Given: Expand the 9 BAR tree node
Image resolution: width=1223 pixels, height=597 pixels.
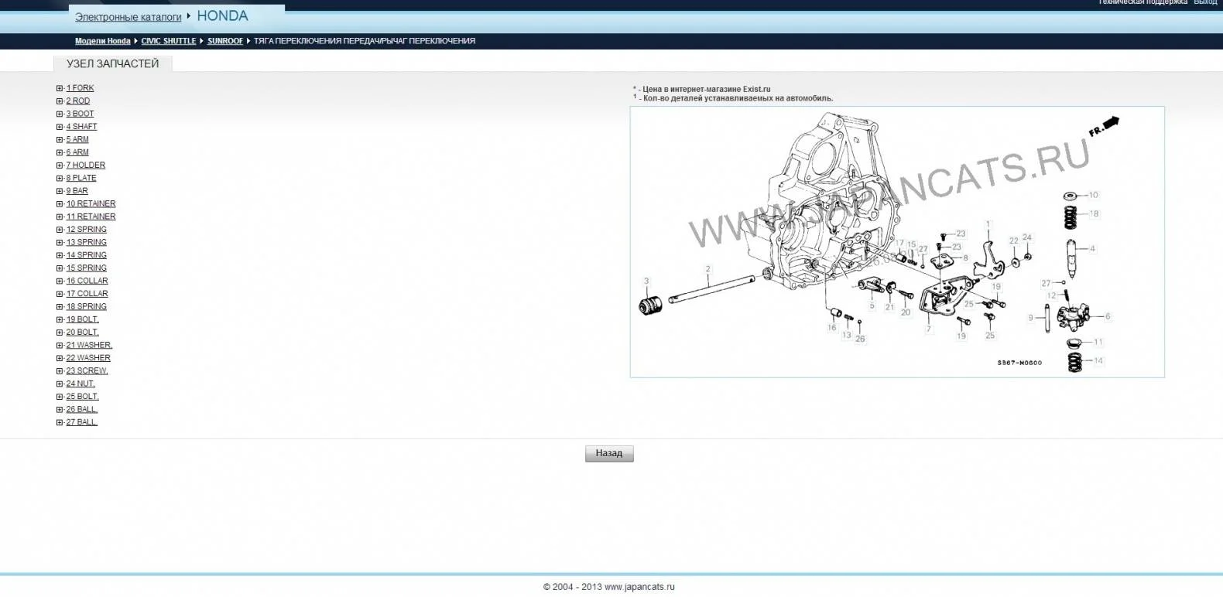Looking at the screenshot, I should coord(60,191).
